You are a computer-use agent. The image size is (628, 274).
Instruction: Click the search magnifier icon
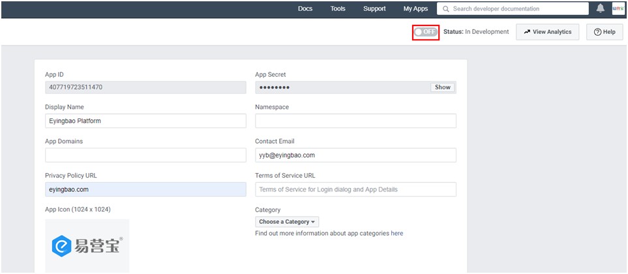[446, 8]
